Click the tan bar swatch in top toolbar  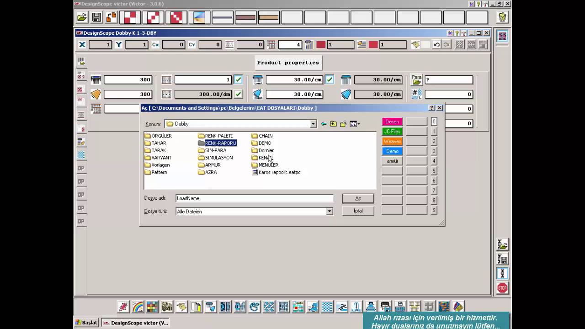269,17
